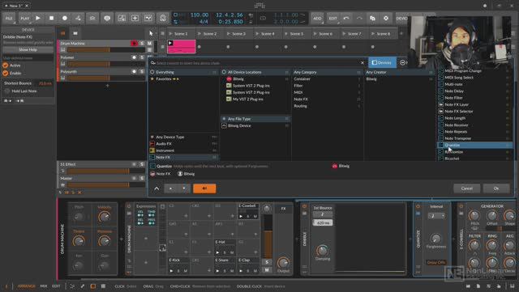The width and height of the screenshot is (519, 292).
Task: Adjust the Drum Machine Output knob
Action: [x=283, y=263]
